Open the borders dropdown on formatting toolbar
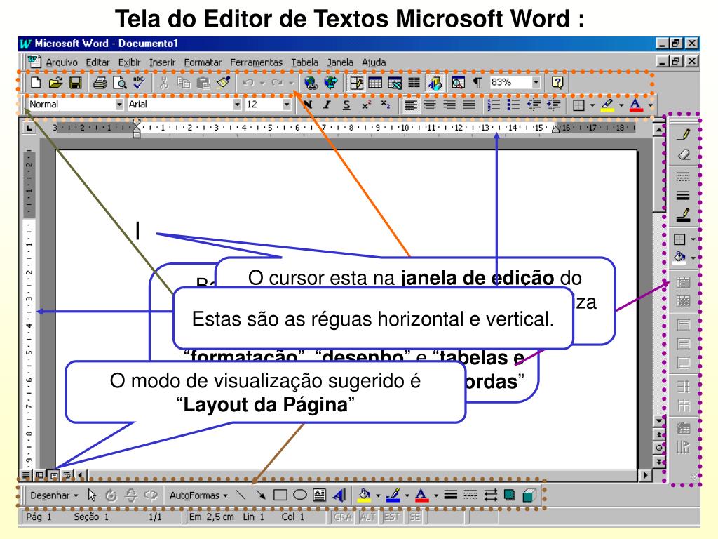This screenshot has height=539, width=718. pos(592,105)
